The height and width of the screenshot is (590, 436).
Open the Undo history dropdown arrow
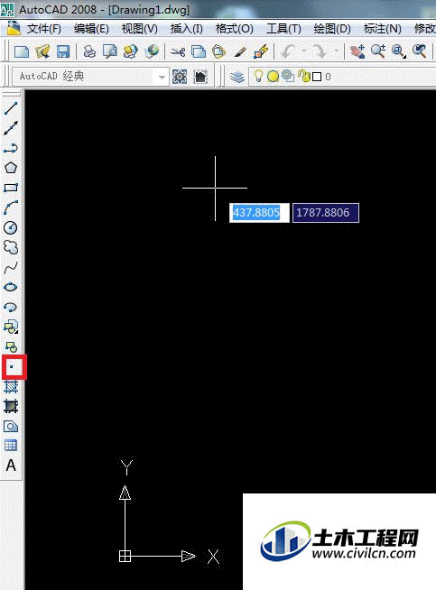[303, 51]
